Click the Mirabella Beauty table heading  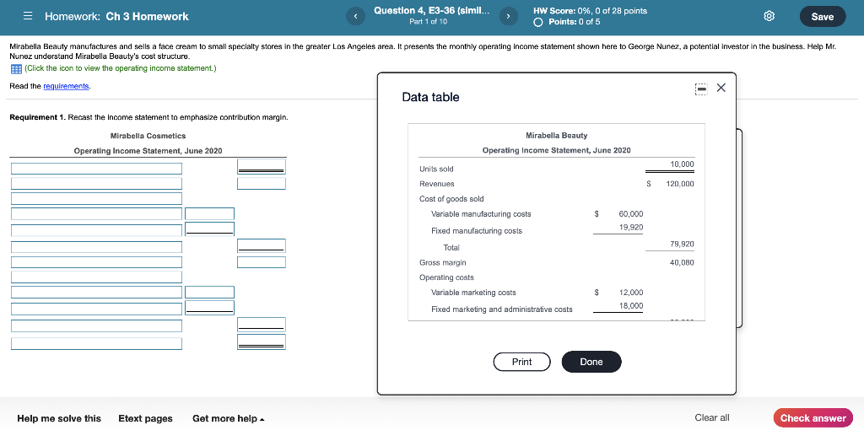tap(557, 136)
